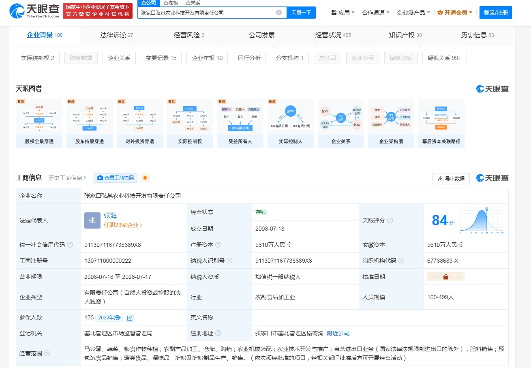531x368 pixels.
Task: Click the 附近公司 link
Action: pyautogui.click(x=338, y=333)
